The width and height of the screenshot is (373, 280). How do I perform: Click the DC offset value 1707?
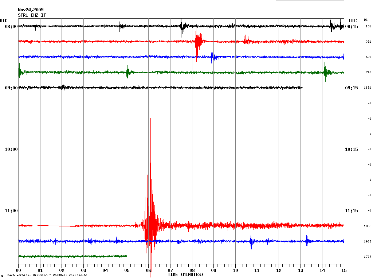click(x=367, y=257)
